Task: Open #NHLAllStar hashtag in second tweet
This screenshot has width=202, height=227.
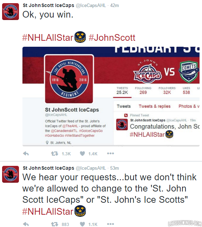Action: pyautogui.click(x=48, y=212)
